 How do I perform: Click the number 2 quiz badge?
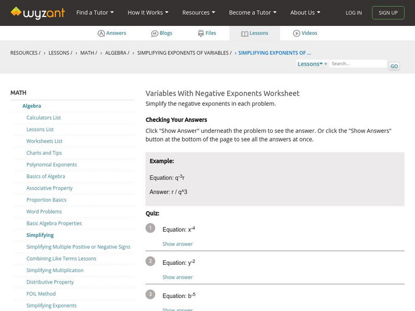pos(150,261)
